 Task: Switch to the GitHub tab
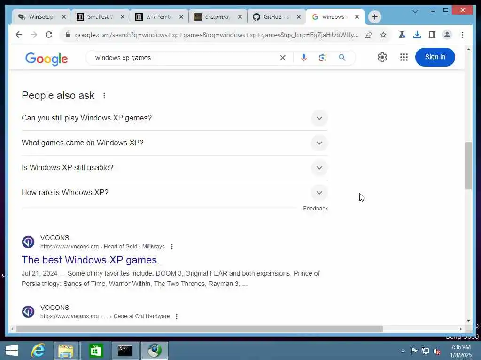276,17
